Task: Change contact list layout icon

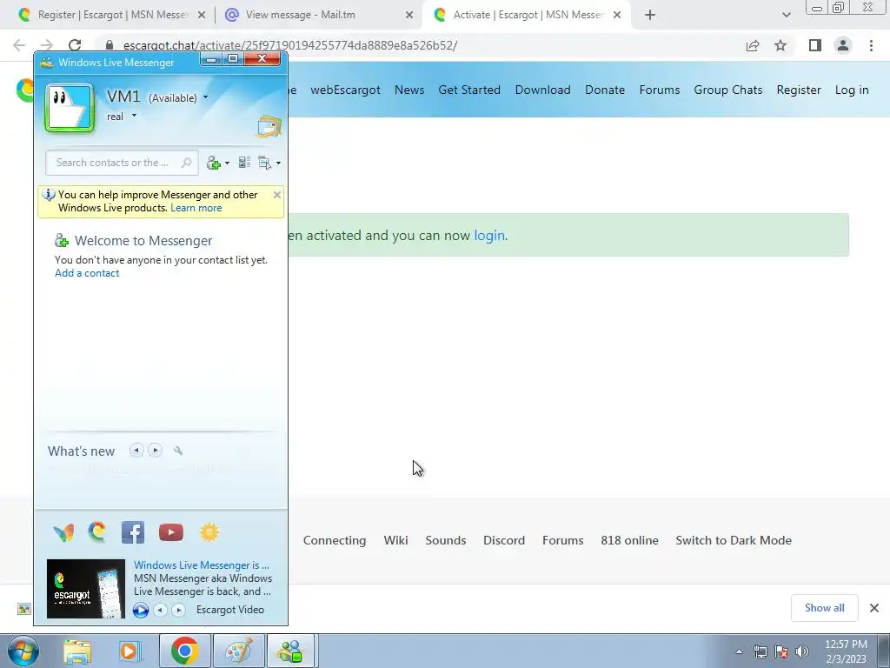Action: click(244, 163)
